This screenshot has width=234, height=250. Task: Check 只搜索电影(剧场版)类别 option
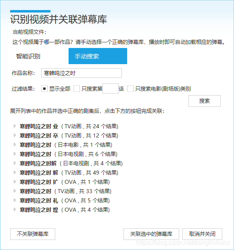coord(130,89)
